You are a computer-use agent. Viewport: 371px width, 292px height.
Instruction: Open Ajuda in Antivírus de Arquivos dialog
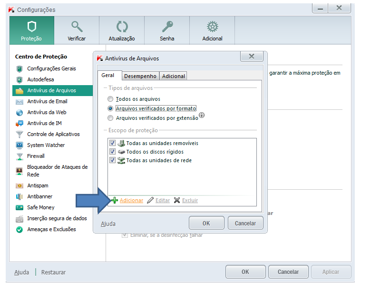pyautogui.click(x=108, y=224)
